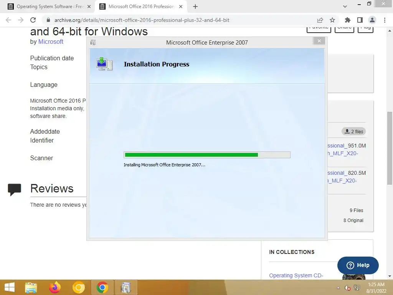Open the yellow circle taskbar app
This screenshot has width=393, height=295.
tap(78, 287)
